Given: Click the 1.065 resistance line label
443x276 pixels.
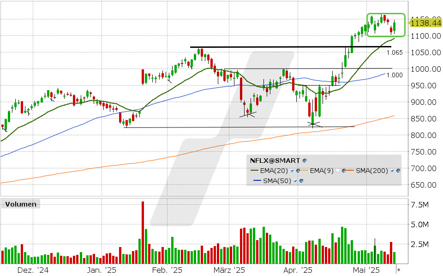Looking at the screenshot, I should point(395,52).
